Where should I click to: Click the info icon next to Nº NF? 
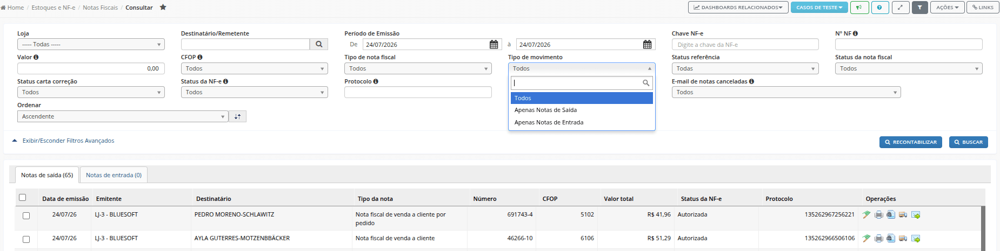point(855,33)
